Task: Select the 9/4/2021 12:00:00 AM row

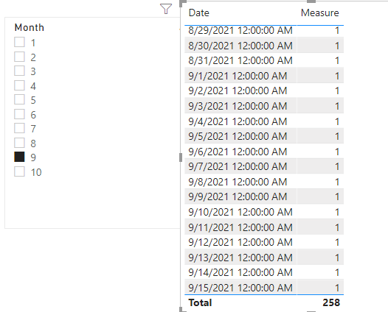Action: [264, 121]
